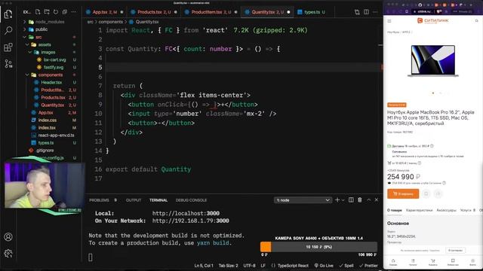The image size is (483, 271).
Task: Refresh the Explorer file tree
Action: click(56, 12)
